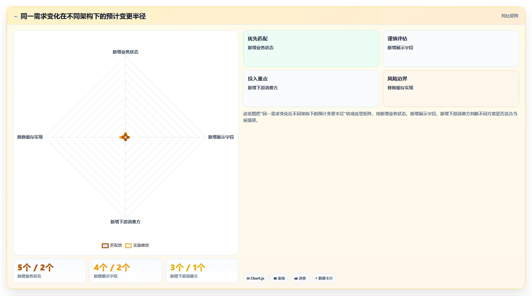Open the 优先匹配 card

(x=311, y=49)
